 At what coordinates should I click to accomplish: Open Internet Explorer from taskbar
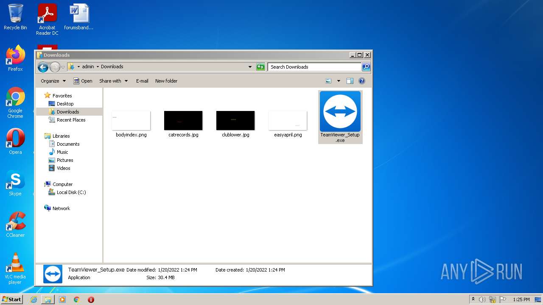click(x=34, y=299)
